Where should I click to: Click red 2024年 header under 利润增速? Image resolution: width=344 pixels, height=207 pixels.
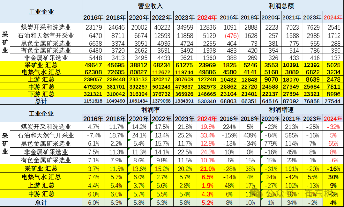333,119
